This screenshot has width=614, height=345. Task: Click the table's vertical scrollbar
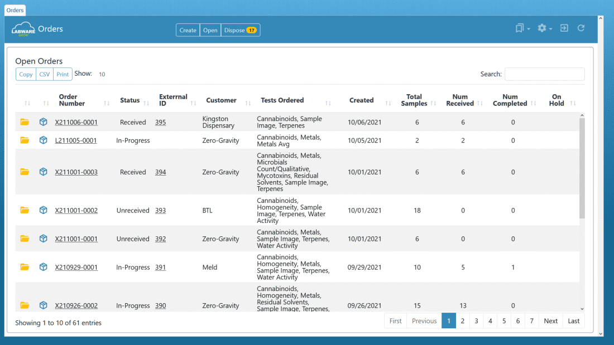tap(582, 167)
